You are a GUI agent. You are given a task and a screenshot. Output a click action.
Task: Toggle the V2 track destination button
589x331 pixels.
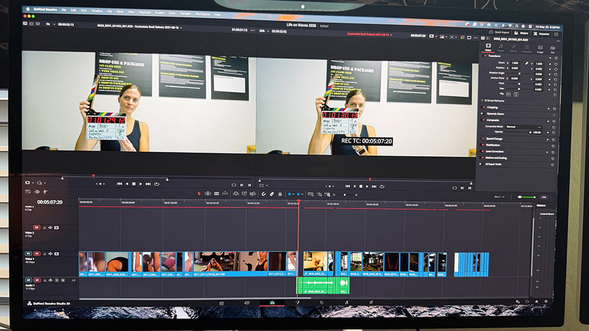(37, 227)
